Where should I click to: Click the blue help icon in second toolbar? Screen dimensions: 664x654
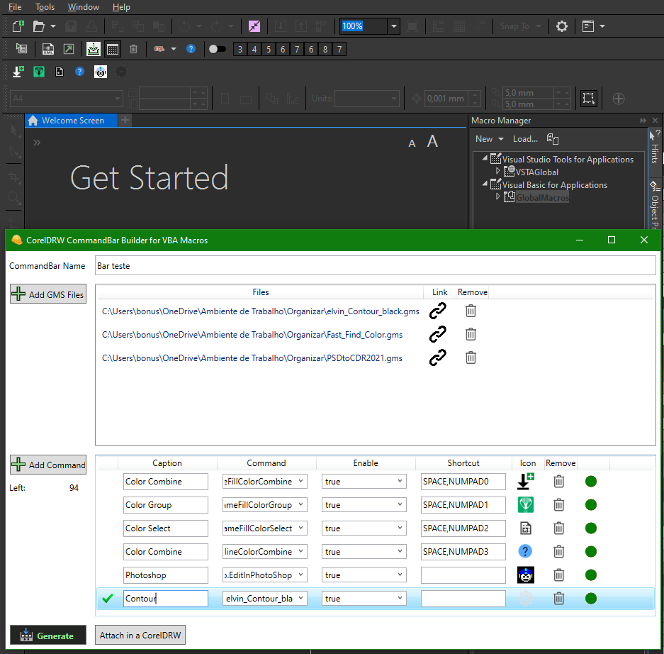(x=191, y=49)
